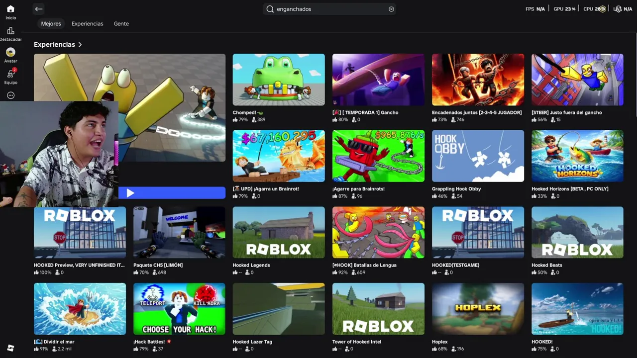
Task: Open Hooked Horizons thumbnail
Action: click(x=577, y=156)
